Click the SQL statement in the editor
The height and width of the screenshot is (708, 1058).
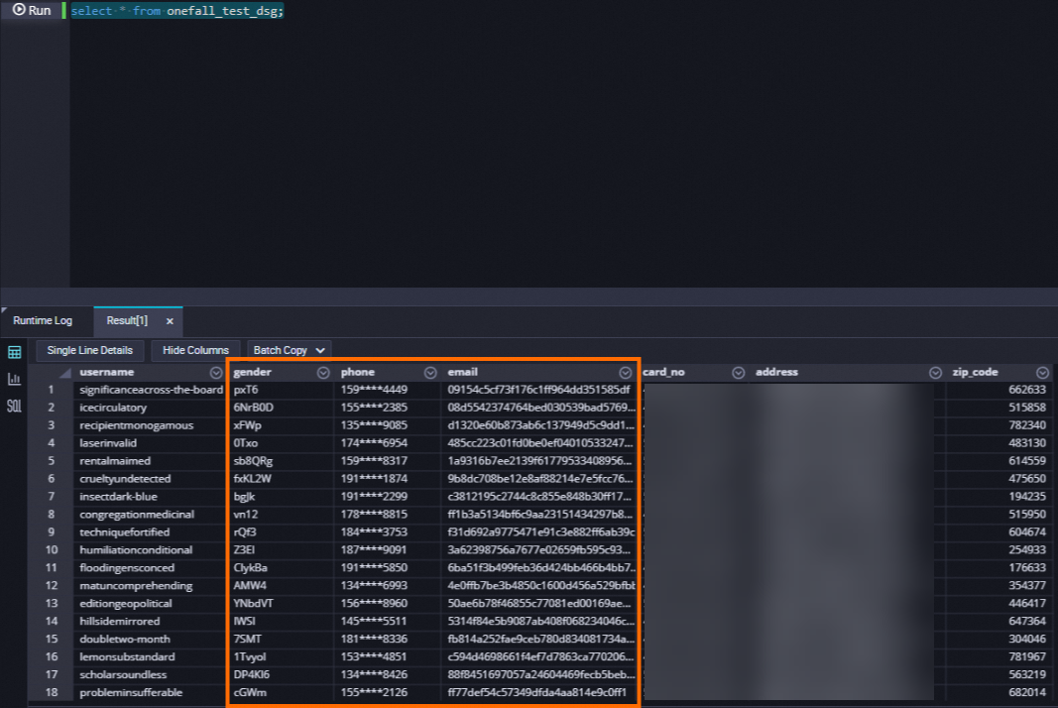coord(177,11)
